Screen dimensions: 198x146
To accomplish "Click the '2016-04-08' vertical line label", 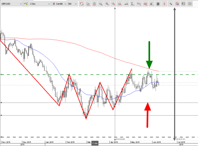I will [x=120, y=139].
